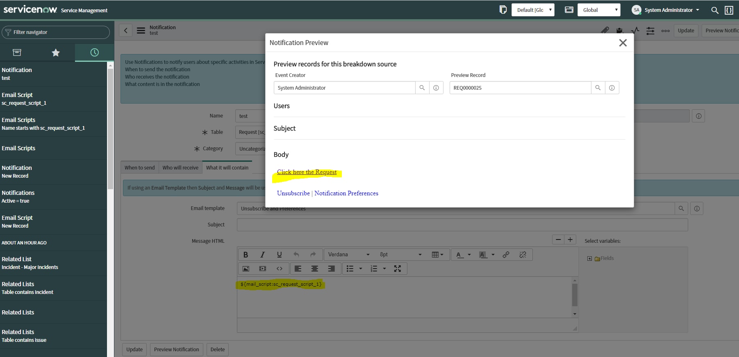Toggle italic in Message HTML editor

[x=262, y=255]
